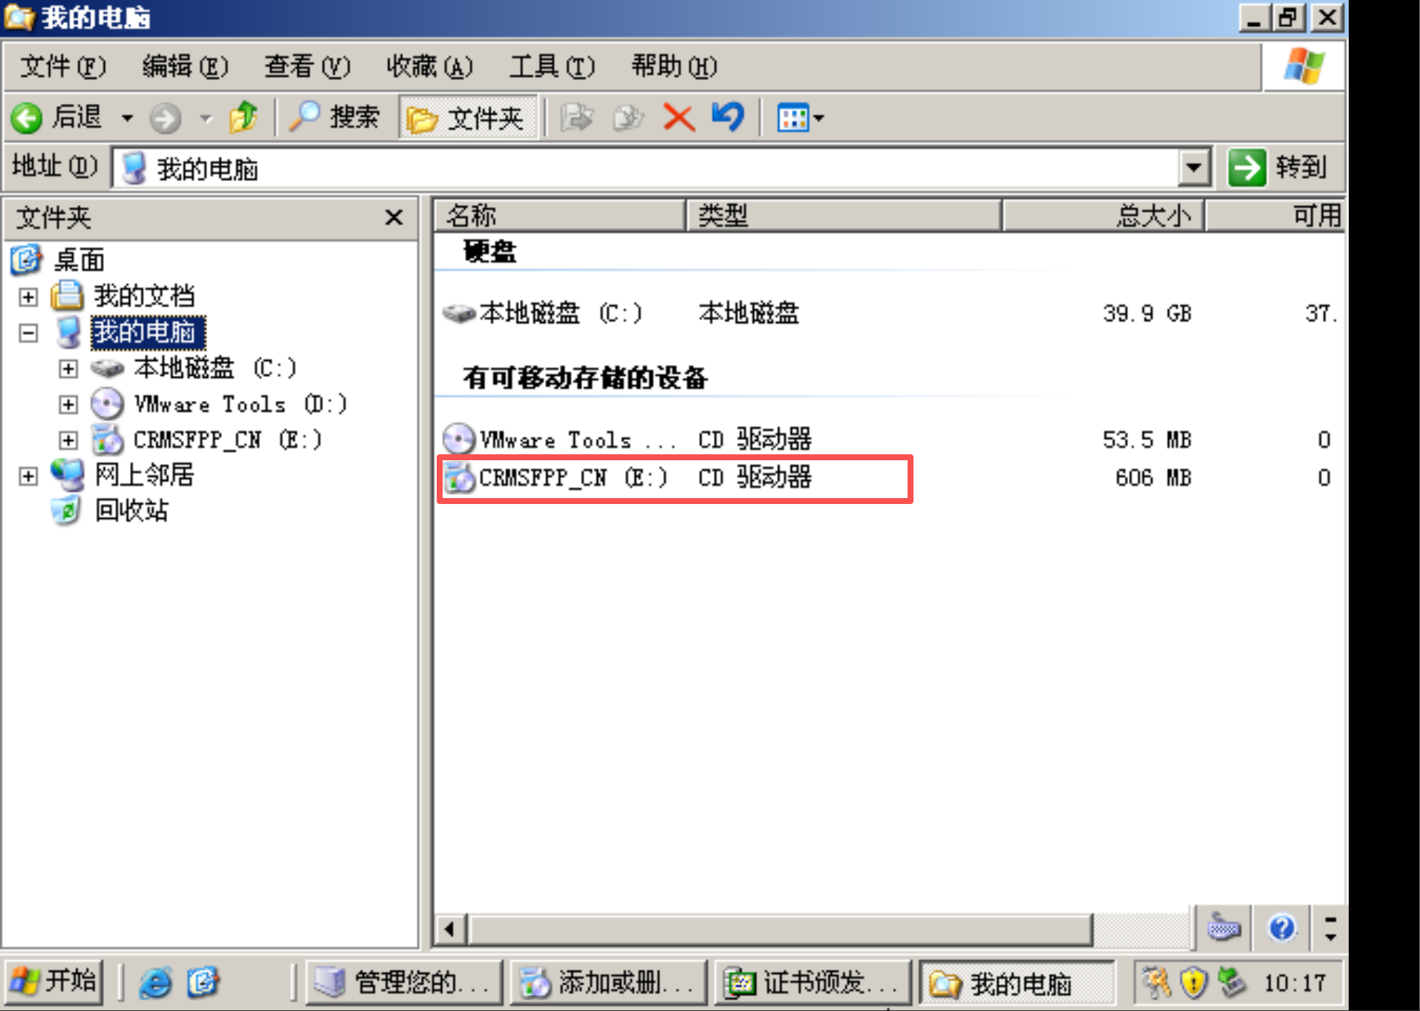Click the help question-mark icon bottom right

pos(1282,928)
